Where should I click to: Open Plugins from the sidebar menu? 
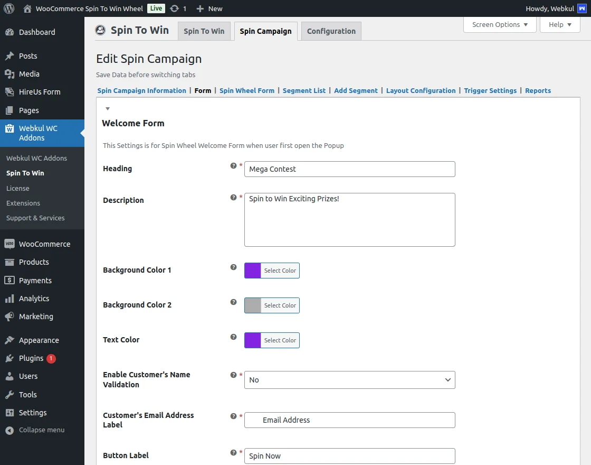(x=31, y=358)
